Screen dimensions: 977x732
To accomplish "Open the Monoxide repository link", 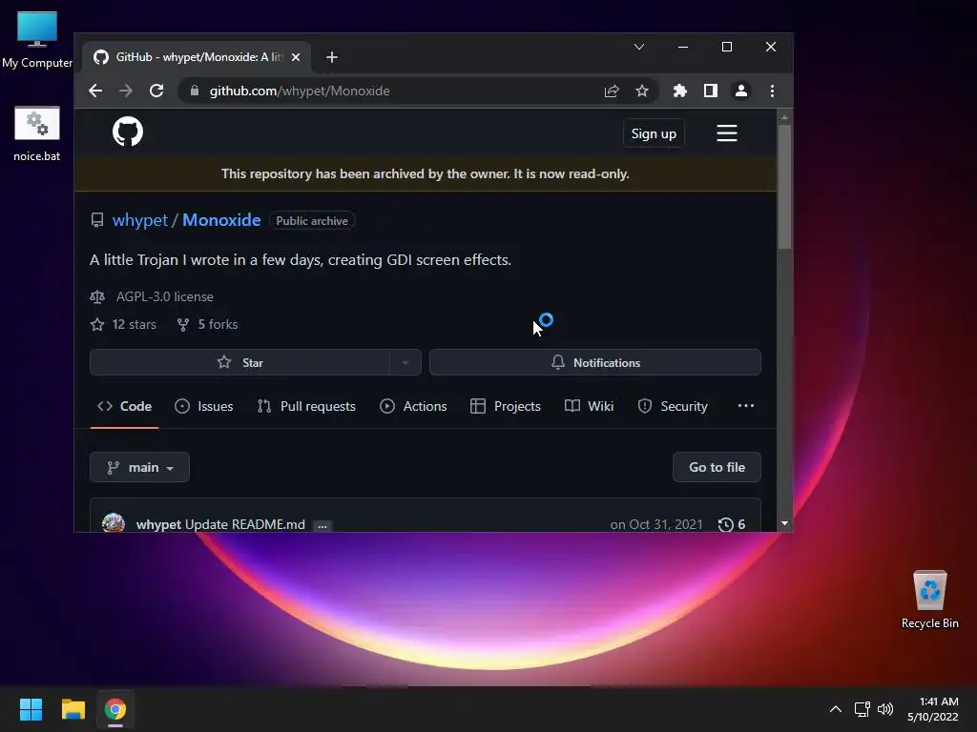I will (221, 220).
